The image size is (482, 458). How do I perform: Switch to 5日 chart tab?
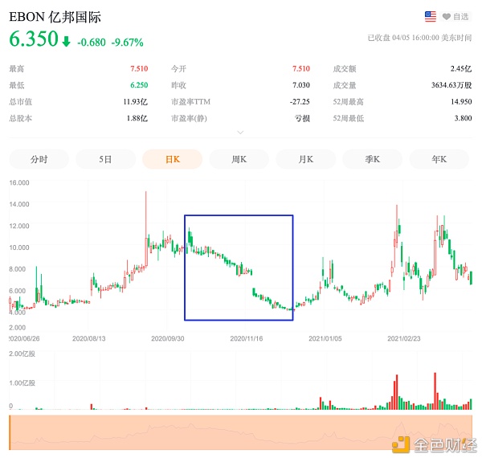pyautogui.click(x=105, y=159)
